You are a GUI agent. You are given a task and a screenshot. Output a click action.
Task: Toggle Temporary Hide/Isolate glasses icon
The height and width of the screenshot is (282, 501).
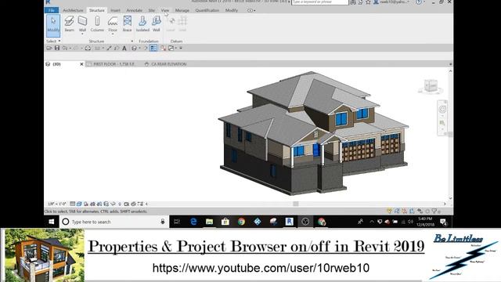tap(113, 204)
